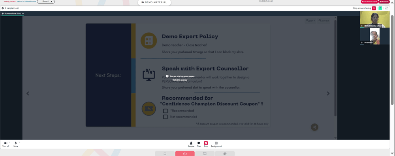
Task: Click the slide viewer vertical scrollbar
Action: tap(335, 68)
